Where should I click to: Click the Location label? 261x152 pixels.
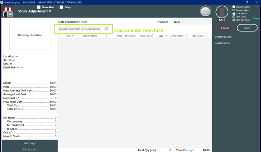click(9, 56)
